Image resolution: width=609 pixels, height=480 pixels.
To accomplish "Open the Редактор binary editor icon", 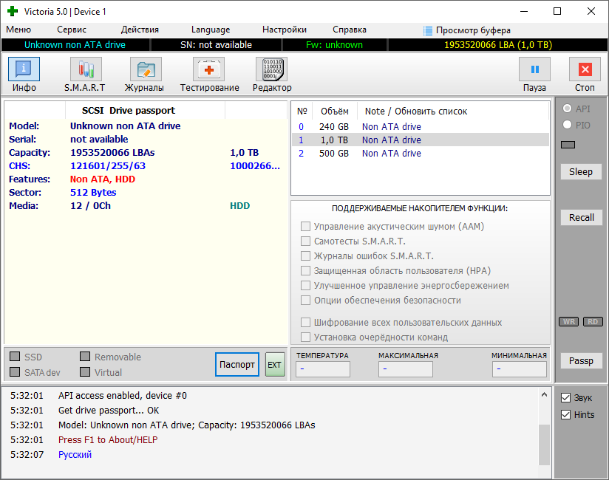I will [x=271, y=70].
